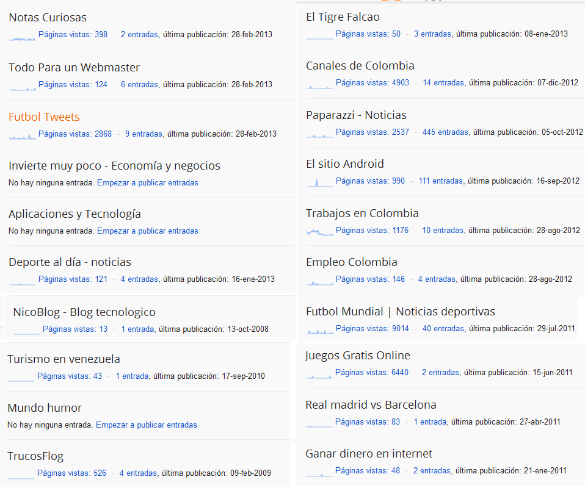Open the 14 entradas link

(x=443, y=83)
